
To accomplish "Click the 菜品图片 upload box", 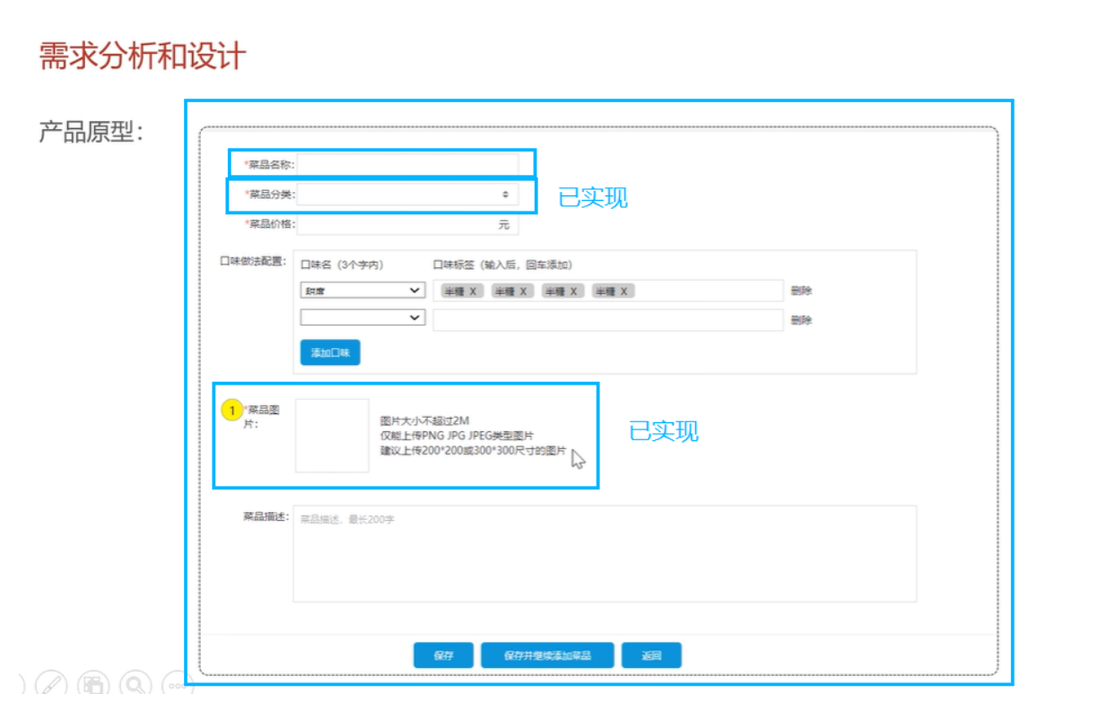I will click(332, 436).
